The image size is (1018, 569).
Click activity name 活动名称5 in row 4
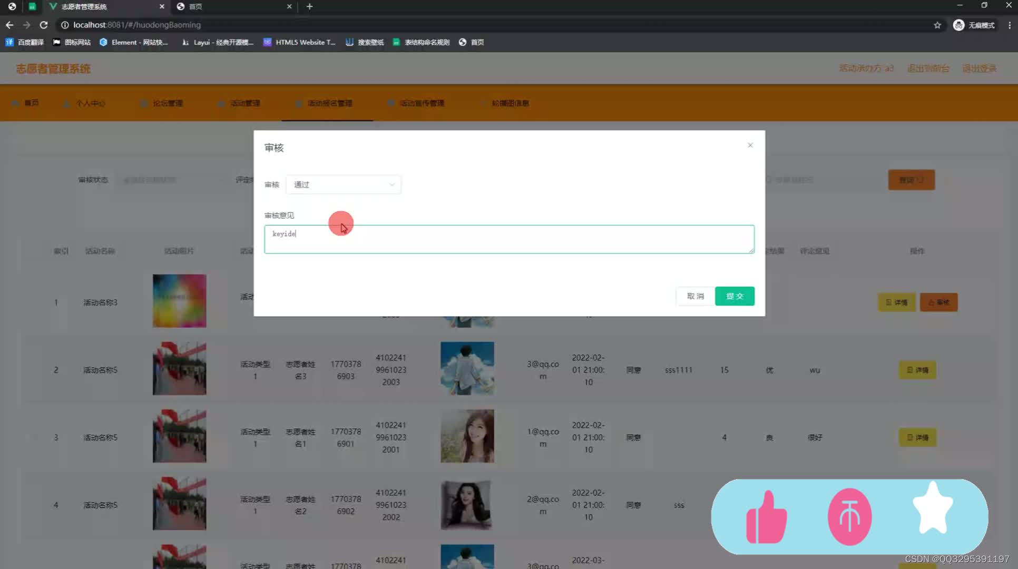click(100, 505)
